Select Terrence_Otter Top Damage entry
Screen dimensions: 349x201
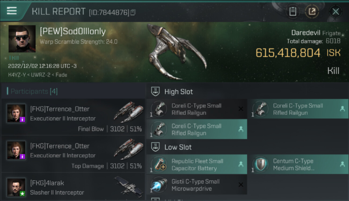point(73,154)
